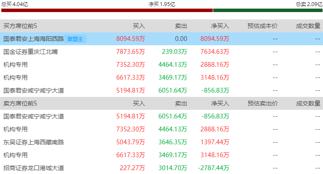323x174 pixels.
Task: Select 国泰君安咸宁咸宁大道 in seller list
Action: [x=162, y=116]
